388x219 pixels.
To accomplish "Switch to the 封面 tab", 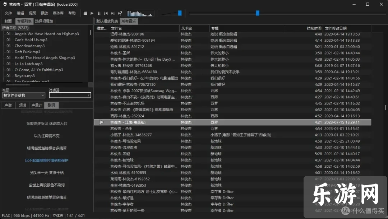I will coord(8,21).
